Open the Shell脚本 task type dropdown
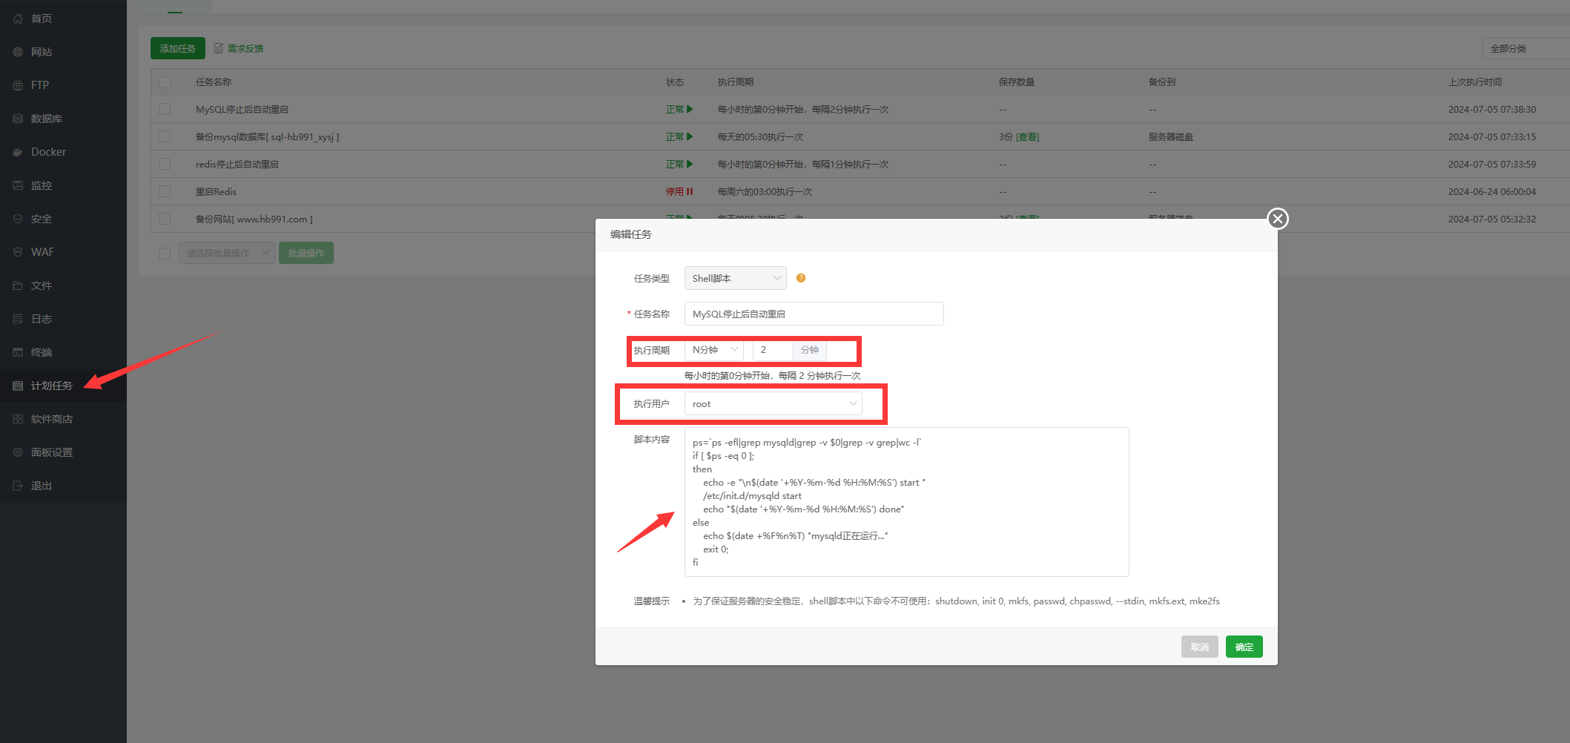Screen dimensions: 1570x743 point(735,278)
